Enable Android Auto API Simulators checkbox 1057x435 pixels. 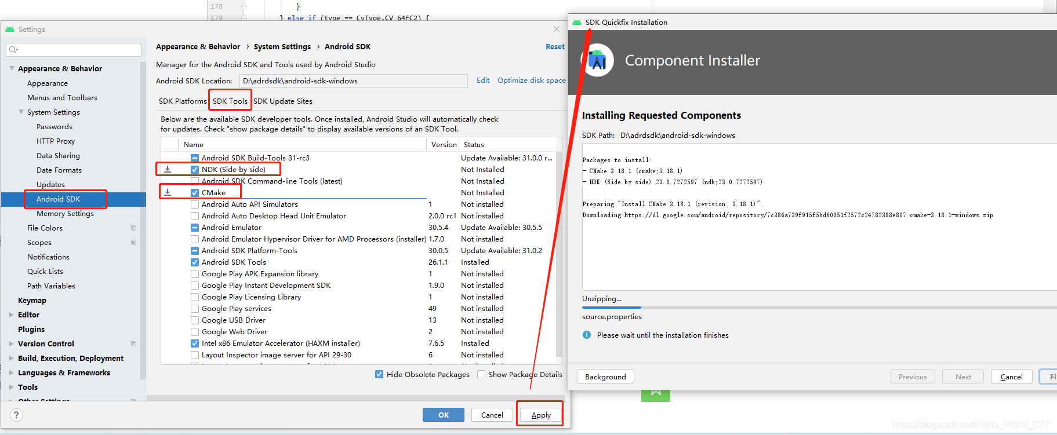[195, 204]
